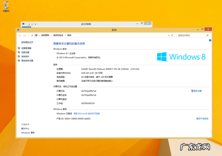This screenshot has width=222, height=156.
Task: Click the help question mark icon
Action: [x=210, y=40]
